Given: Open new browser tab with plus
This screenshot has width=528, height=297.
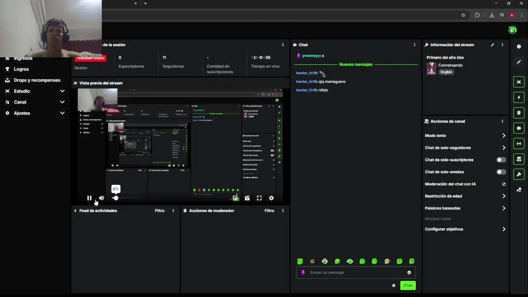Looking at the screenshot, I should pos(145,3).
